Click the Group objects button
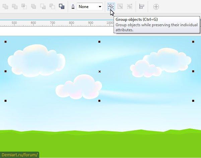Image resolution: width=201 pixels, height=158 pixels. coord(111,6)
